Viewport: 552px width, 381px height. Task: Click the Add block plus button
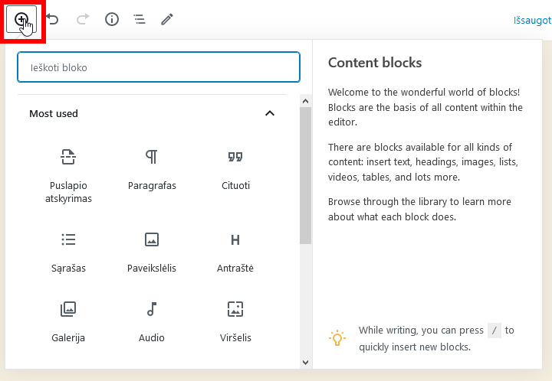coord(21,19)
